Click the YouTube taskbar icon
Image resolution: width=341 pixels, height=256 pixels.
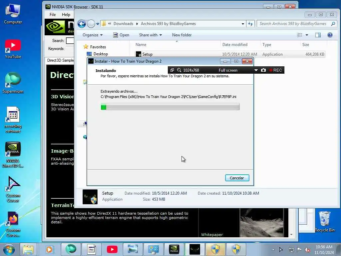click(112, 249)
